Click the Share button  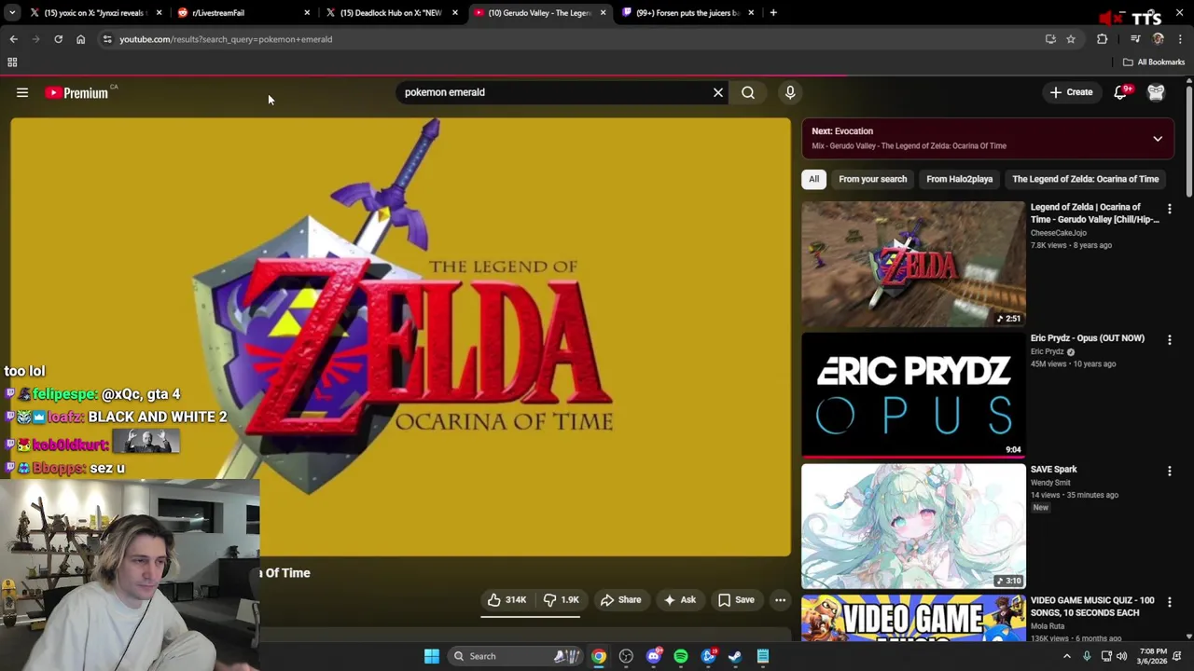(x=620, y=600)
